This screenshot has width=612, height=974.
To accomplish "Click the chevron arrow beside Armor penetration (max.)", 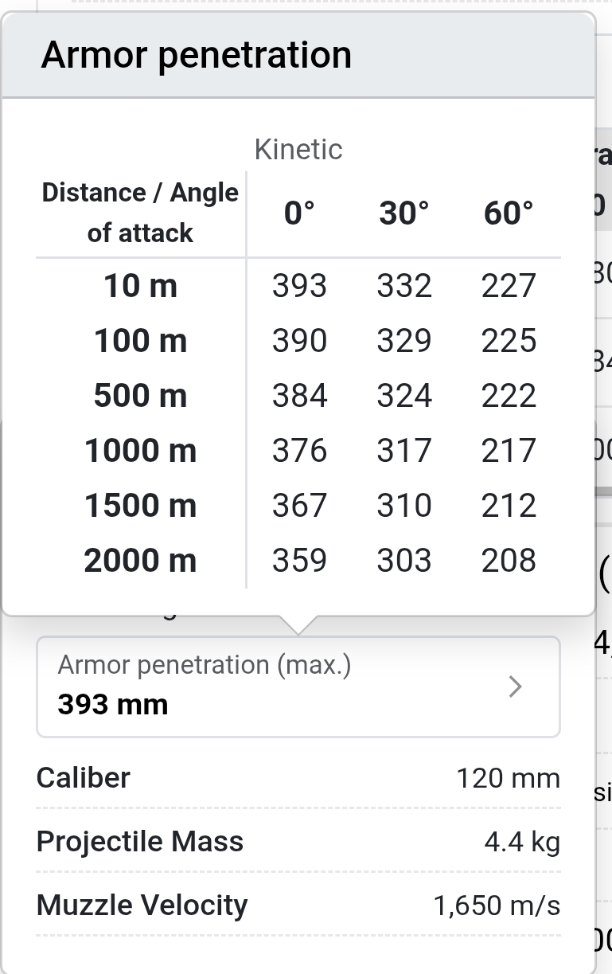I will coord(516,686).
